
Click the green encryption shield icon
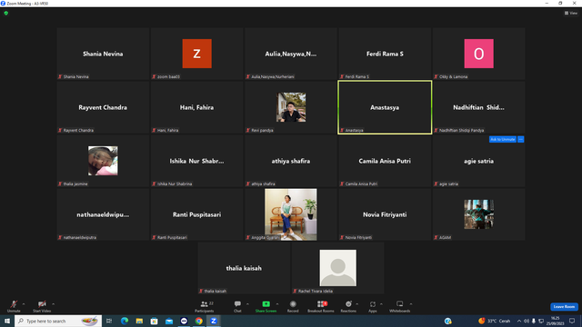click(x=6, y=13)
